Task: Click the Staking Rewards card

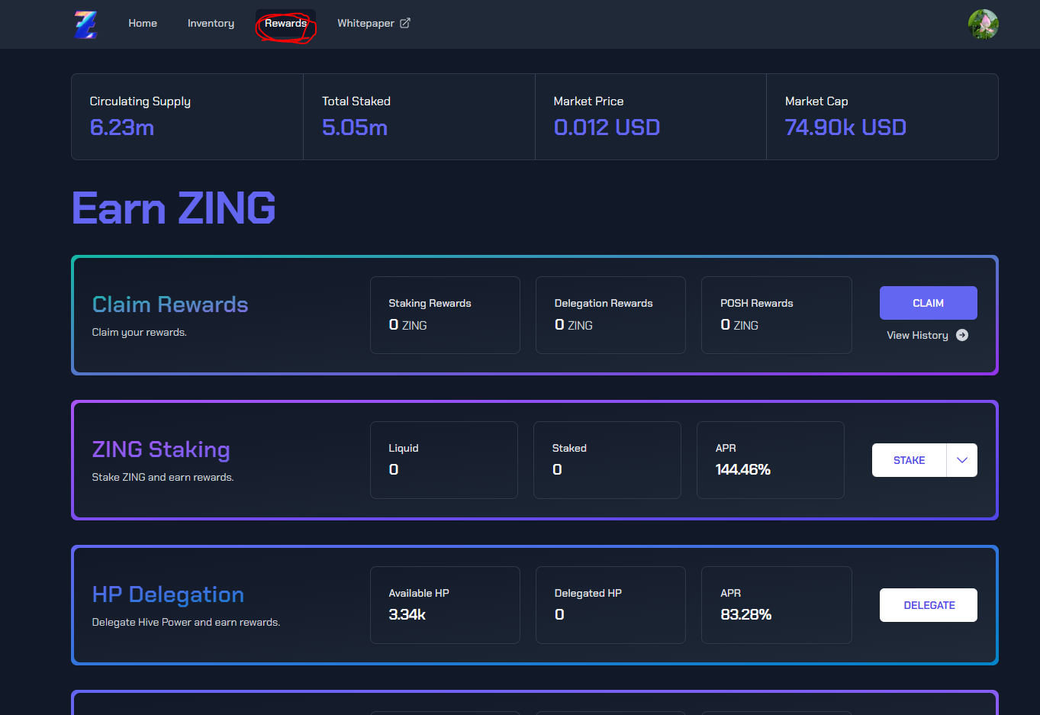Action: 445,315
